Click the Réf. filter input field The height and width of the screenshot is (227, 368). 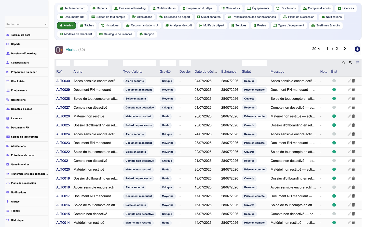pyautogui.click(x=63, y=63)
